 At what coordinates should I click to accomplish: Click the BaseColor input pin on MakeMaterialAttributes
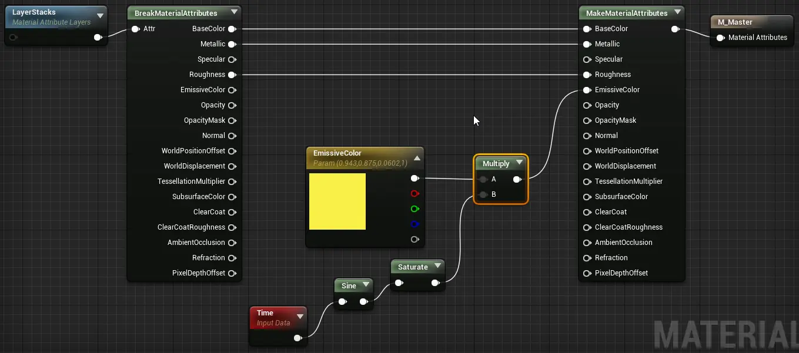(x=587, y=29)
